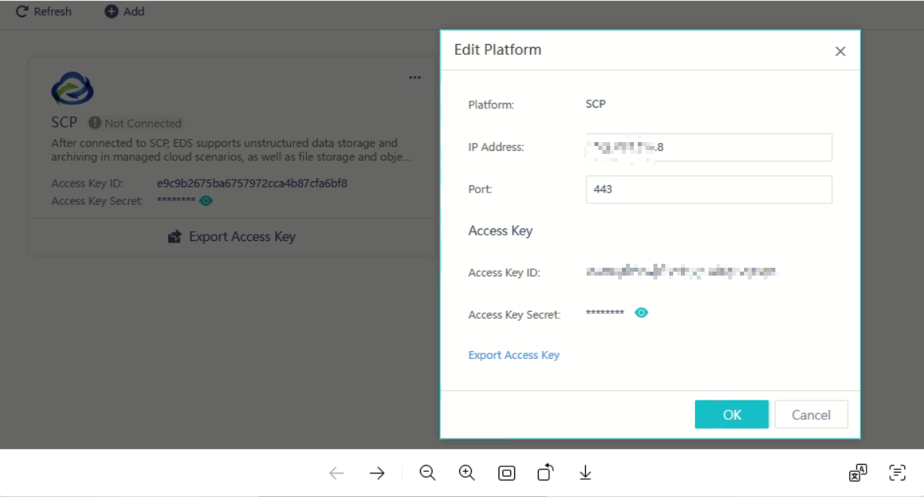The width and height of the screenshot is (924, 497).
Task: Click the Port input field
Action: 709,189
